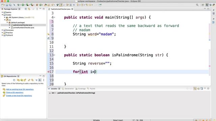Screen dimensions: 216x121
Task: Click error marker on line 17
Action: [x=48, y=72]
